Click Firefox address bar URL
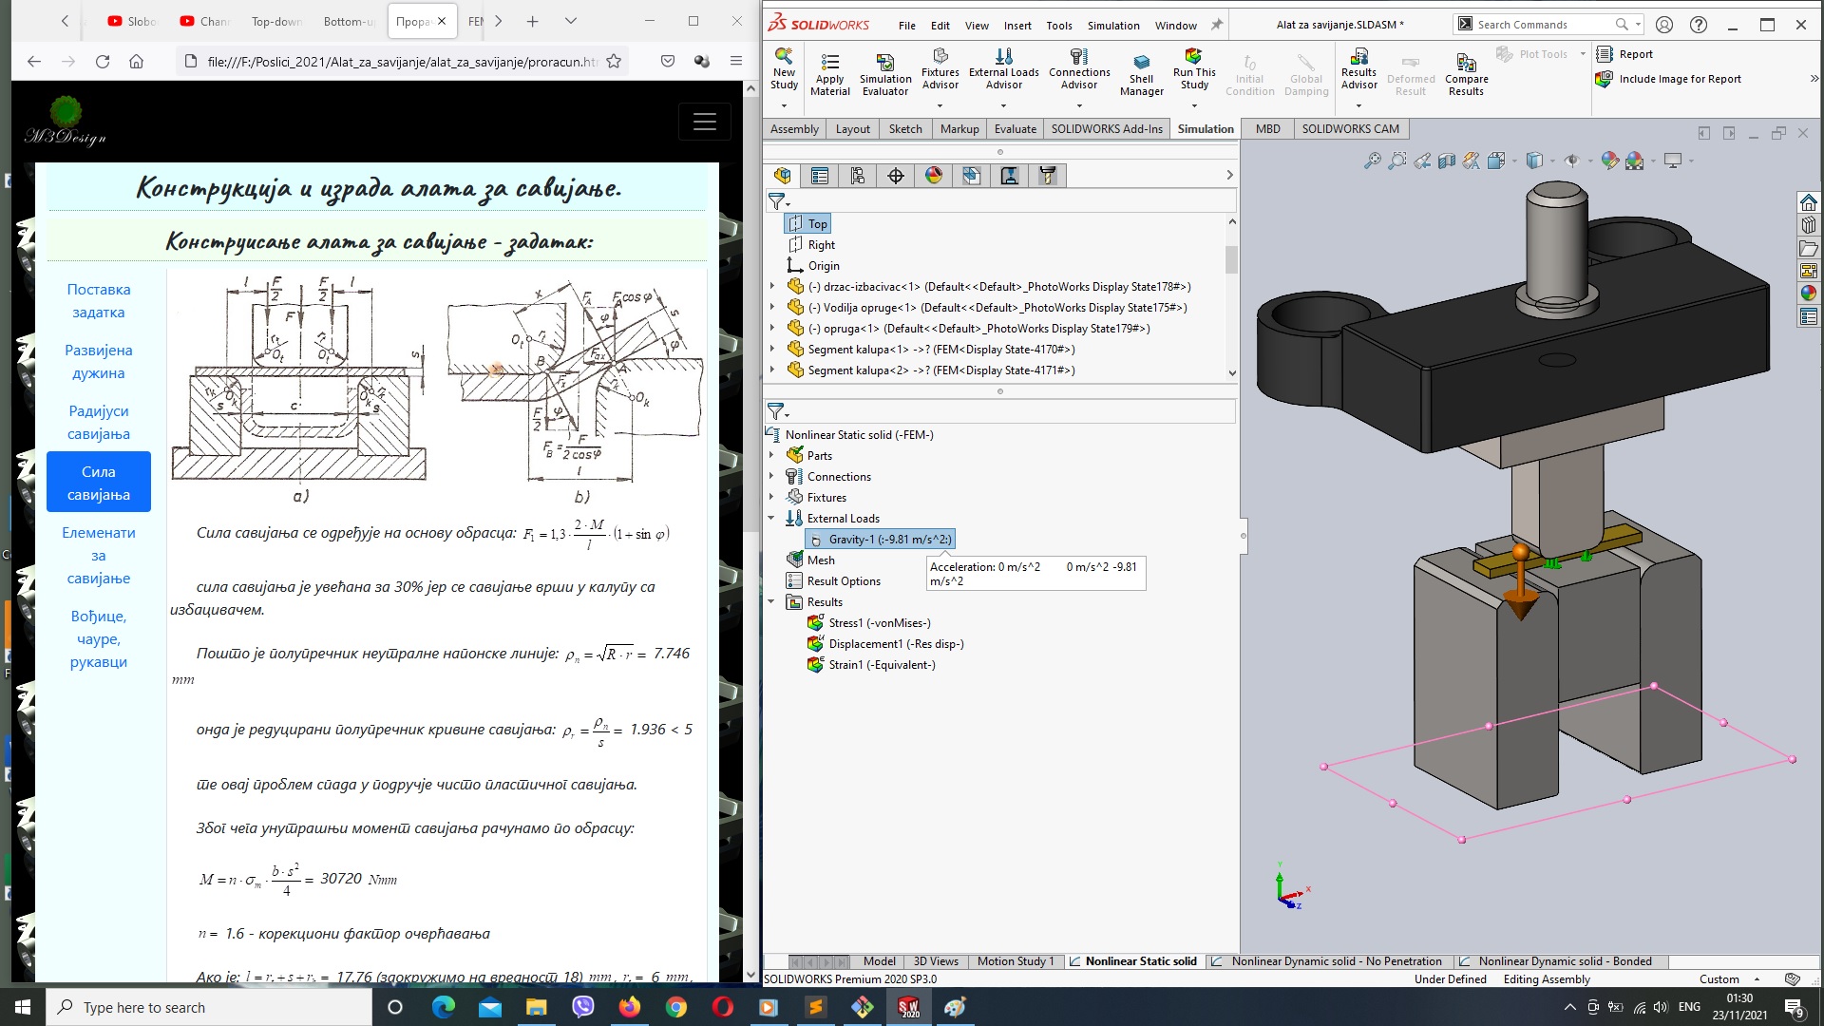 pos(402,62)
